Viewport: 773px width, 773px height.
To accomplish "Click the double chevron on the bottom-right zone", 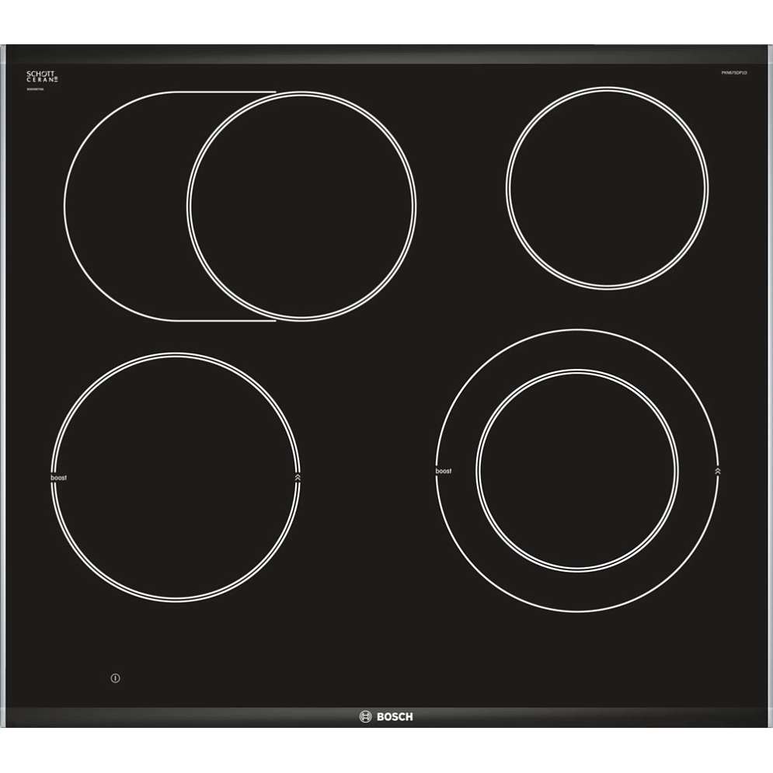I will click(717, 471).
